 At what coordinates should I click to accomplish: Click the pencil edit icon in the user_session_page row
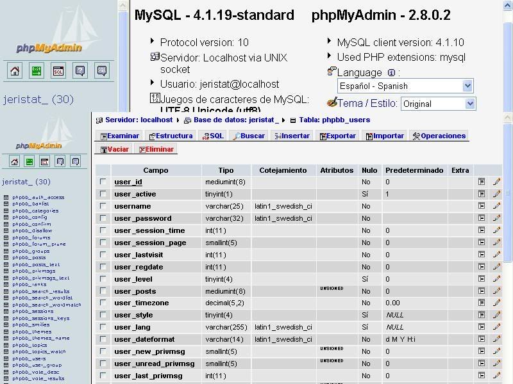(x=496, y=243)
